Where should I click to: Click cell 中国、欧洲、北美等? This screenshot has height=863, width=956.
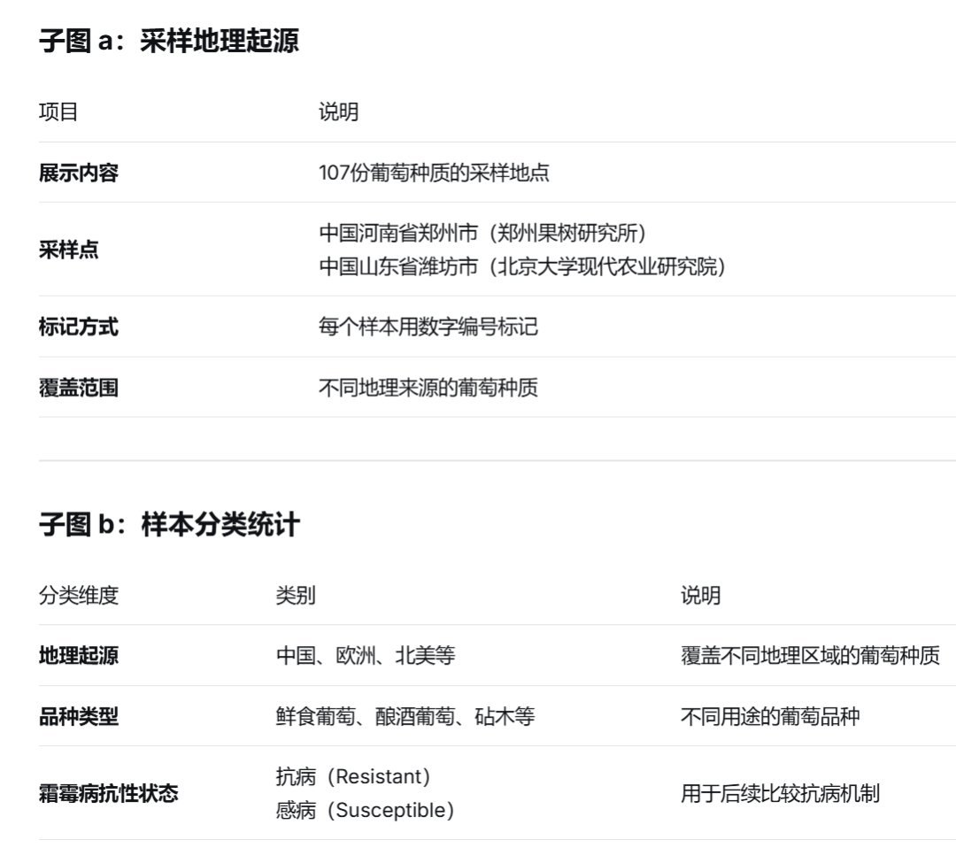click(x=366, y=656)
